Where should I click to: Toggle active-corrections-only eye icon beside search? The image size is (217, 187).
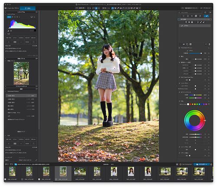(x=210, y=13)
